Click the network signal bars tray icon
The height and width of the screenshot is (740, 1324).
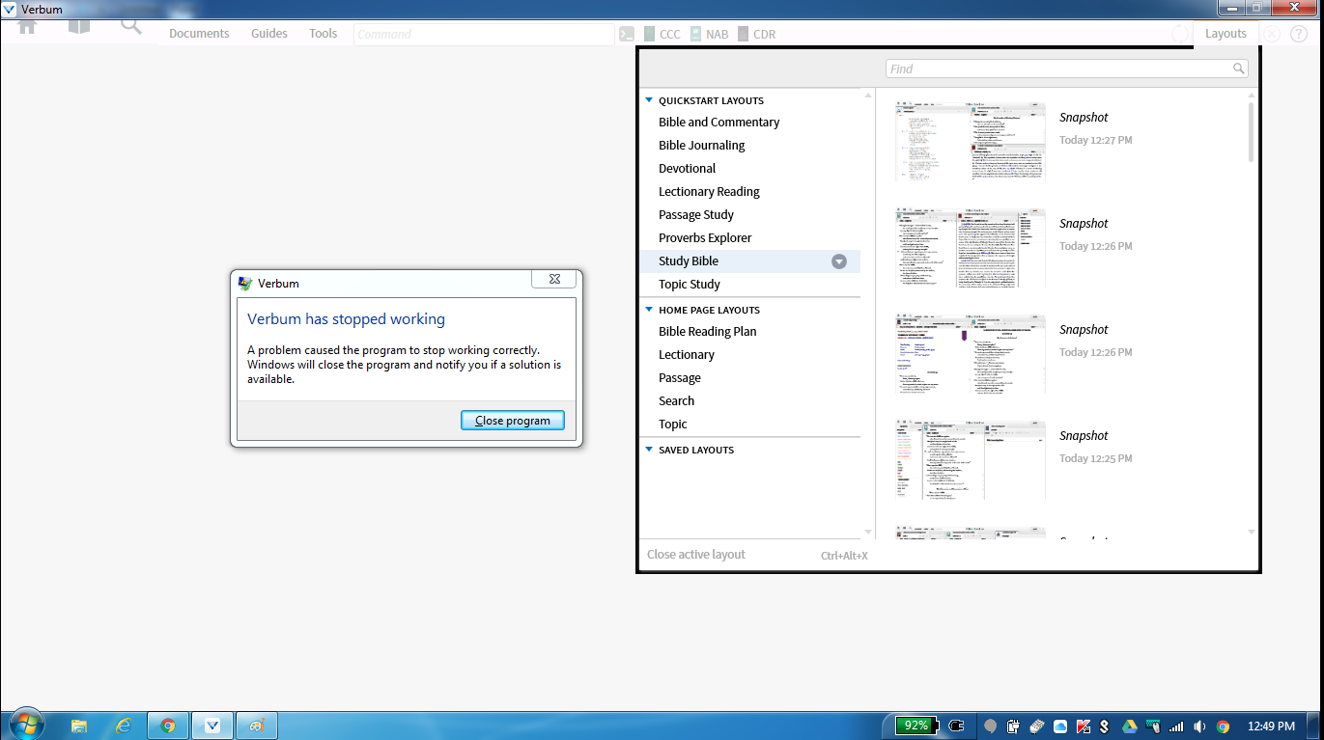[x=1176, y=726]
